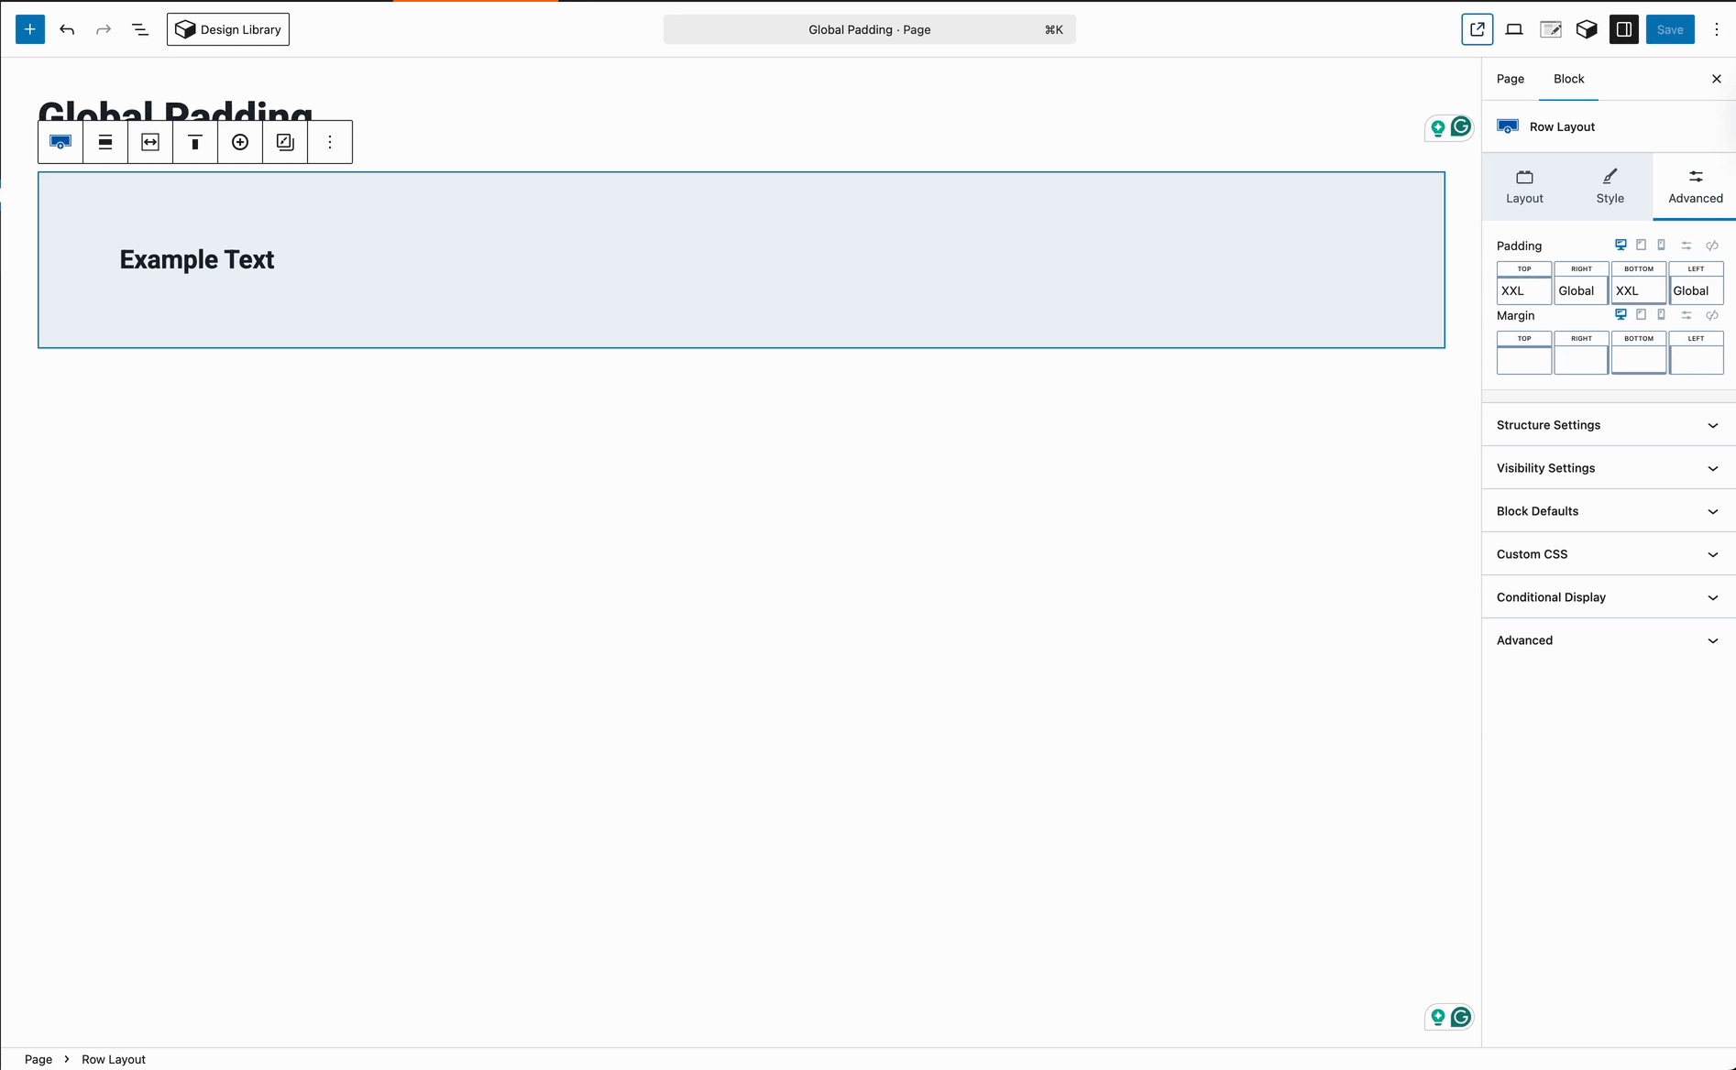The image size is (1736, 1070).
Task: Open the block inserter
Action: (29, 28)
